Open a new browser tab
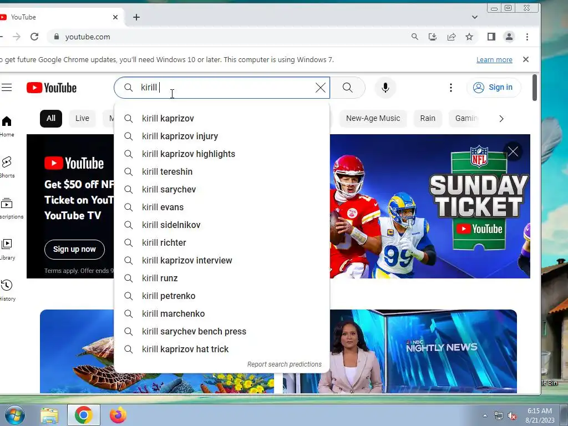The width and height of the screenshot is (568, 426). tap(136, 17)
